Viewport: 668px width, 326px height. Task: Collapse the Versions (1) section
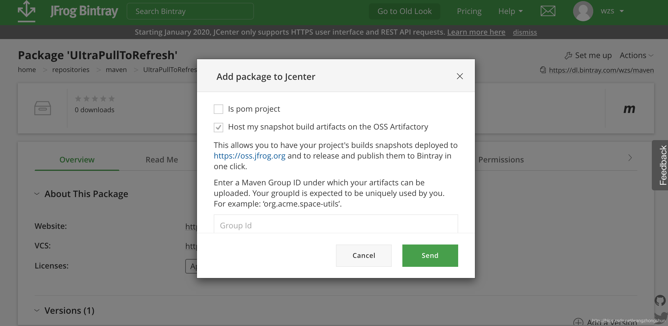coord(37,310)
